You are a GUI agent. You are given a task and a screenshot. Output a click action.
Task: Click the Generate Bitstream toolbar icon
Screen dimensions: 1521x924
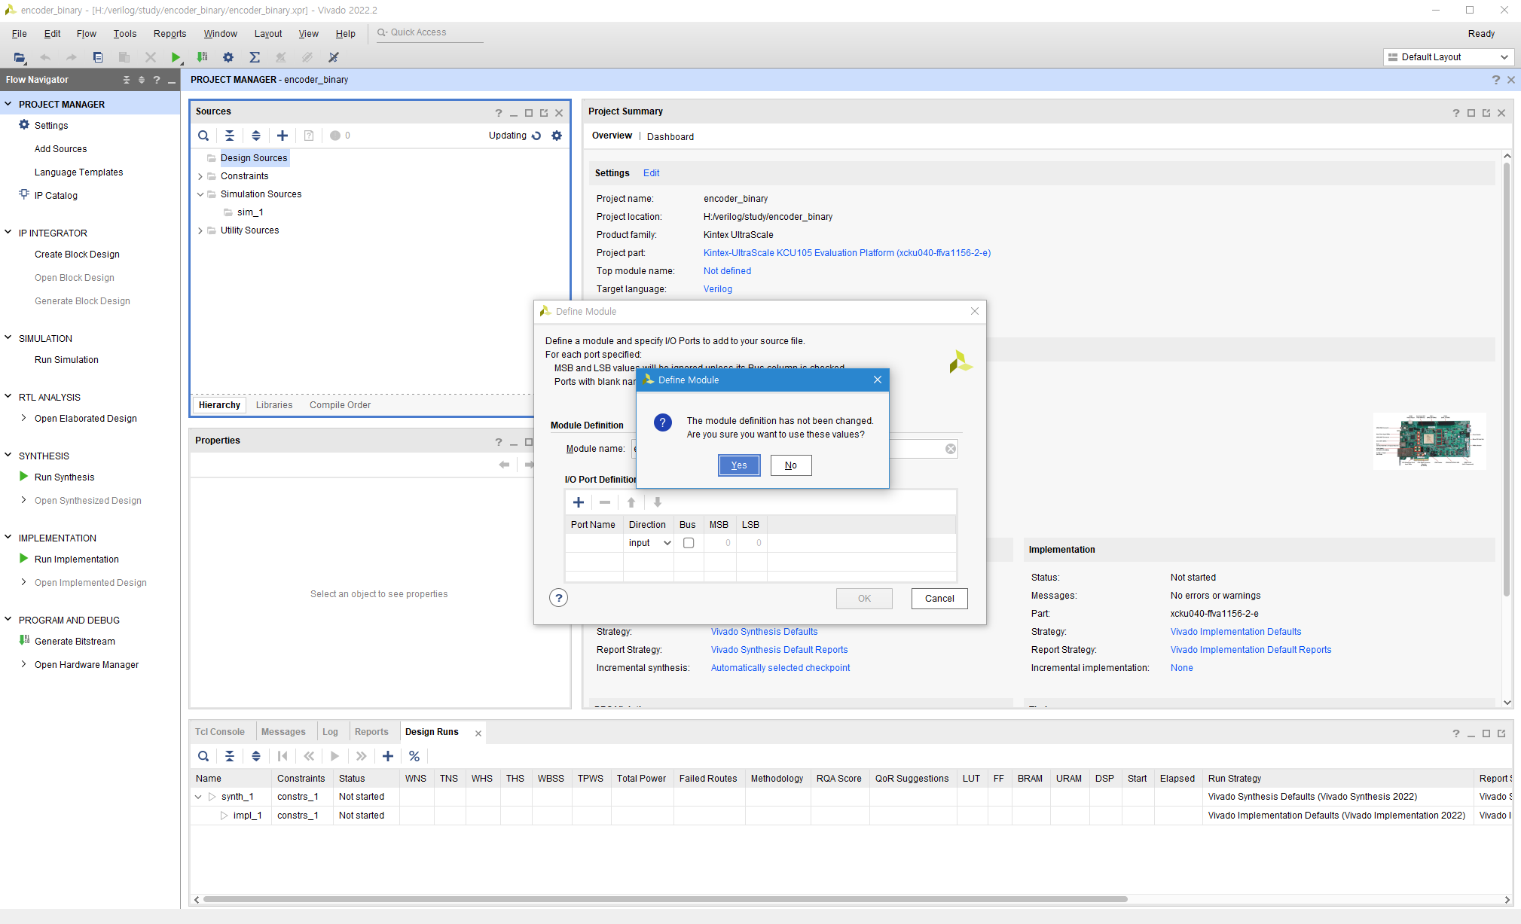[202, 57]
